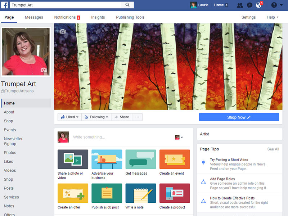
Task: Select Likes in the left sidebar
Action: click(x=8, y=161)
